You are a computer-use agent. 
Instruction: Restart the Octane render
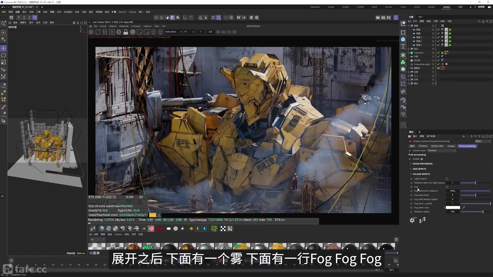click(98, 32)
